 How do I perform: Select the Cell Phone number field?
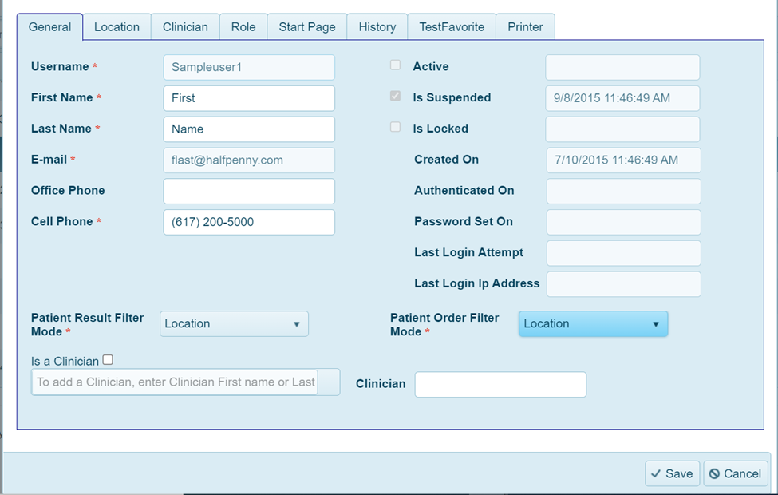point(249,222)
